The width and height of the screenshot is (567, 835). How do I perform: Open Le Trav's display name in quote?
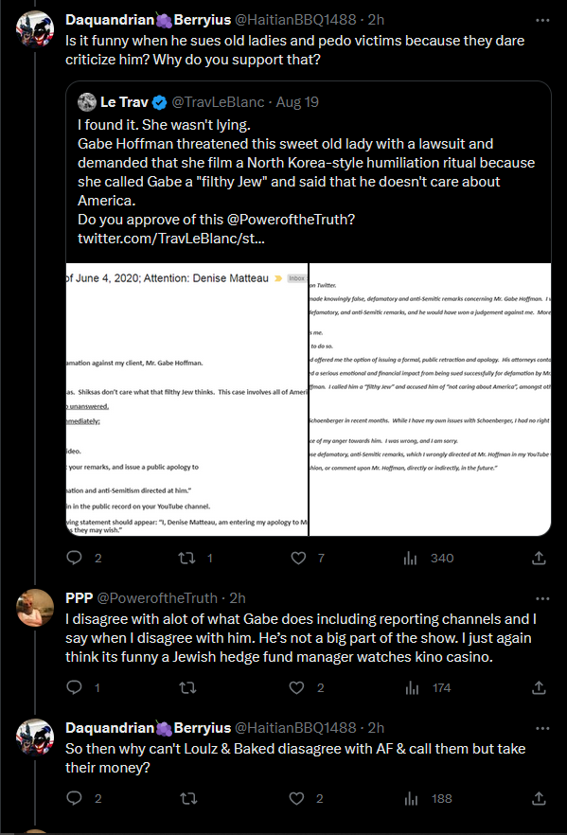[124, 101]
